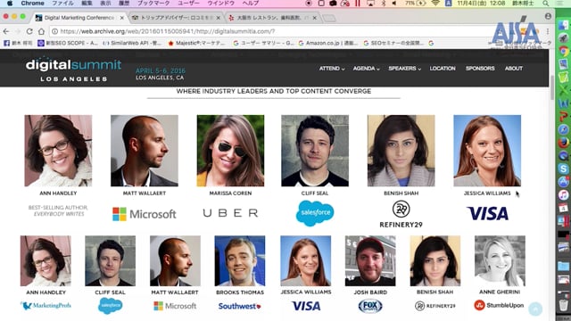Viewport: 571px width, 321px height.
Task: Open the ブックマーク menu in the menu bar
Action: click(153, 4)
